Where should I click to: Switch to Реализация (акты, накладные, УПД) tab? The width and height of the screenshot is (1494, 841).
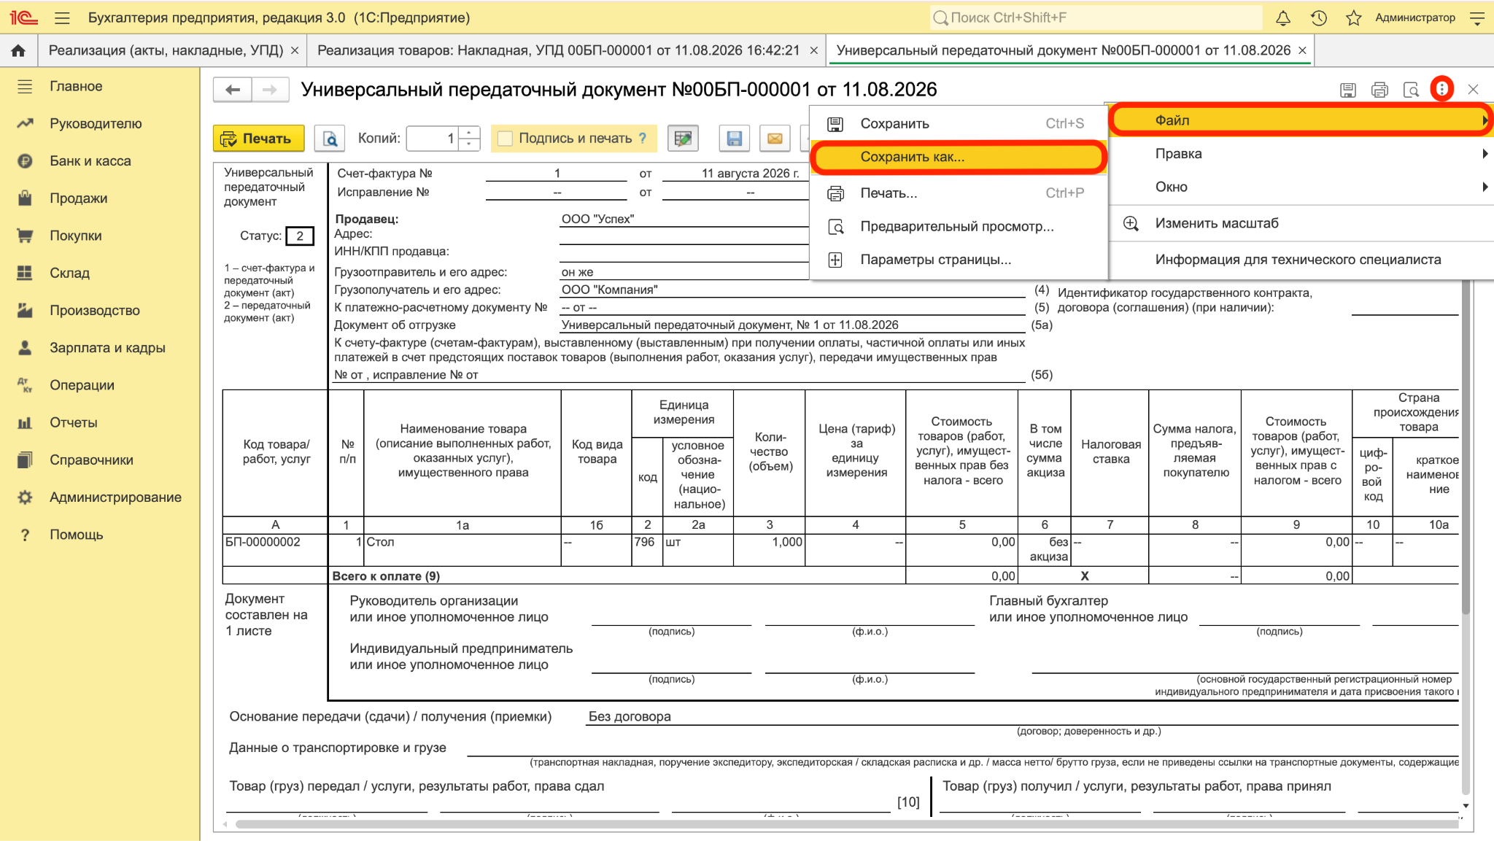click(166, 50)
